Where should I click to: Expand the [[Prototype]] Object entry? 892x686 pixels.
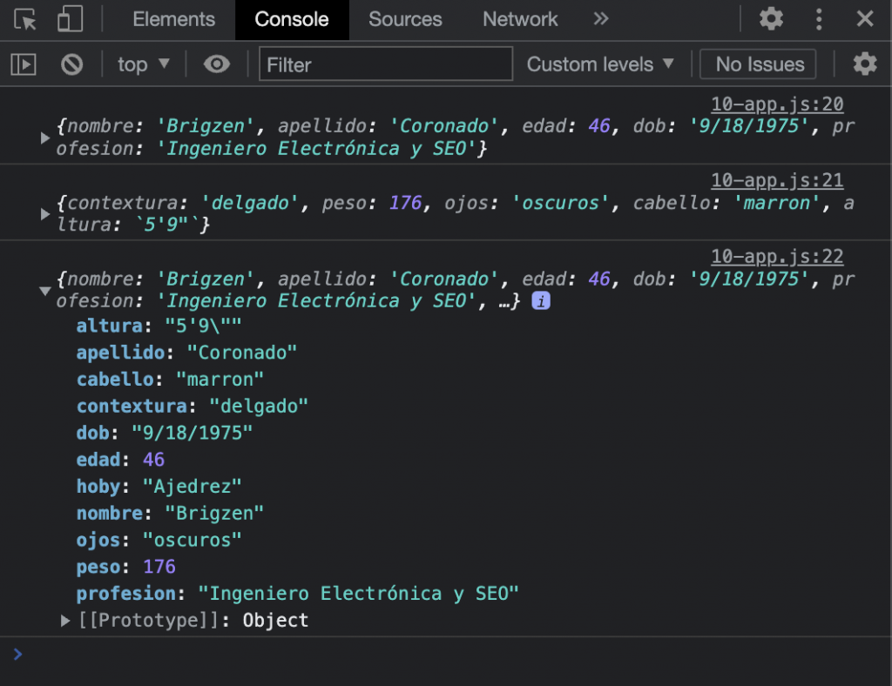65,621
